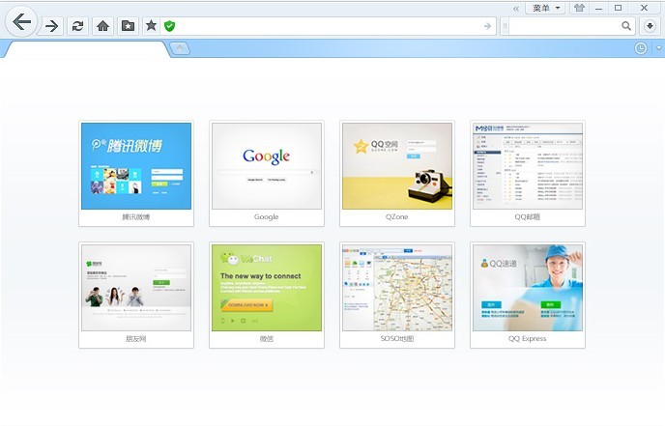
Task: Click the back arrow navigation button
Action: pos(21,22)
